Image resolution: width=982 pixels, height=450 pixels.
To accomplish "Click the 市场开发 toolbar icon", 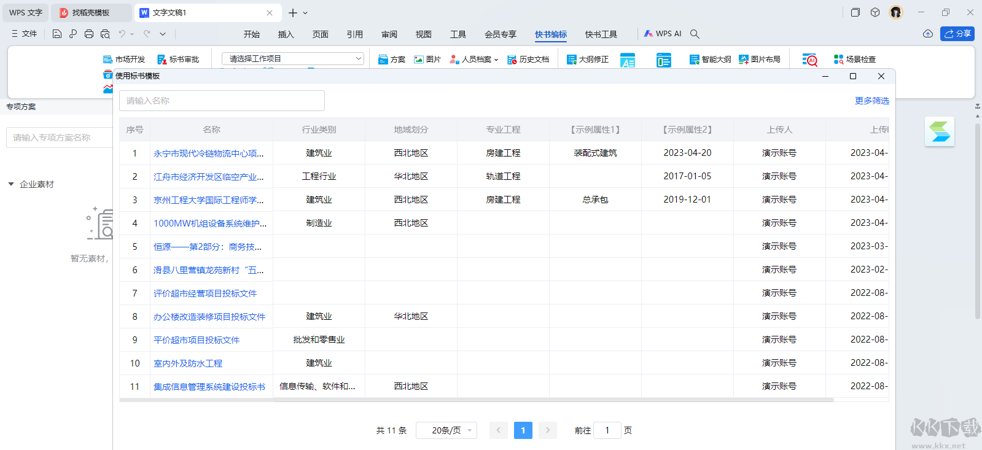I will (x=108, y=60).
